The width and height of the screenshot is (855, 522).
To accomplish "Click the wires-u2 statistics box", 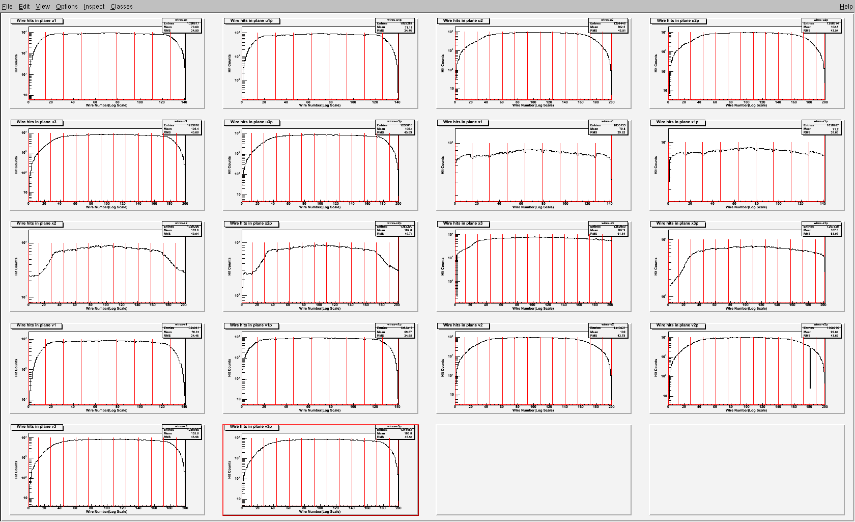I will click(608, 26).
